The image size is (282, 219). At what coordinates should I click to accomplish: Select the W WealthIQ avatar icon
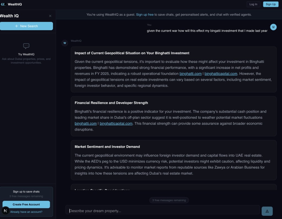click(65, 43)
